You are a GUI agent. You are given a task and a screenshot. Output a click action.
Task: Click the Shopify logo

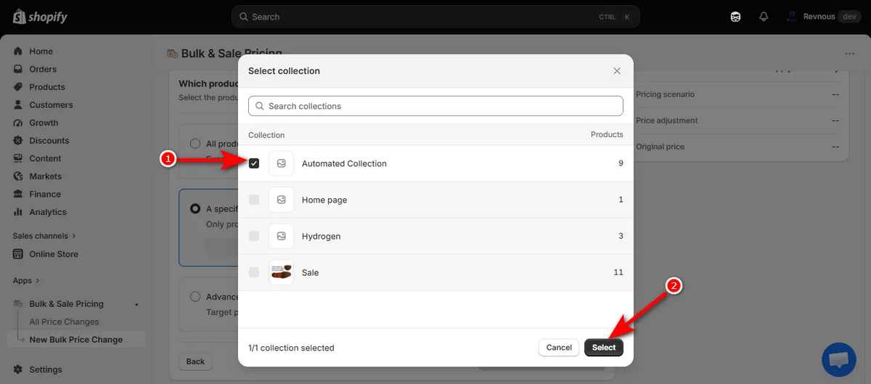39,16
